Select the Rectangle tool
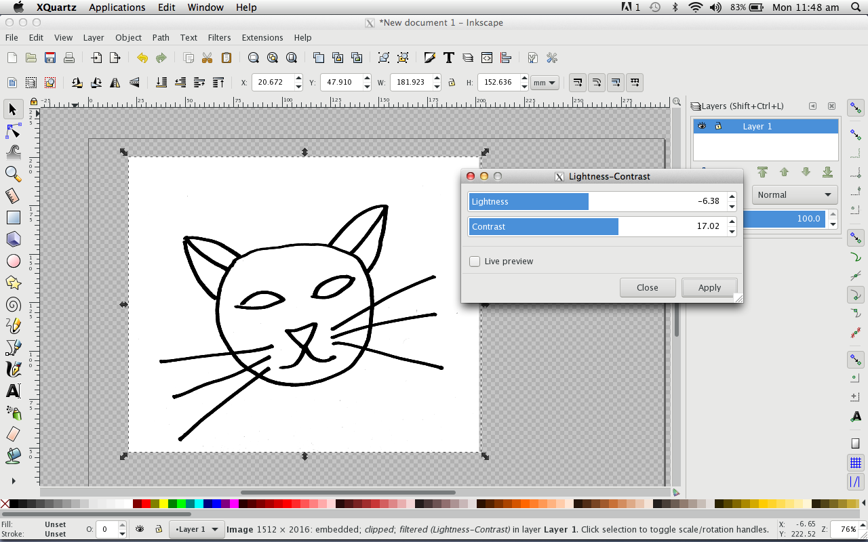 (x=13, y=217)
